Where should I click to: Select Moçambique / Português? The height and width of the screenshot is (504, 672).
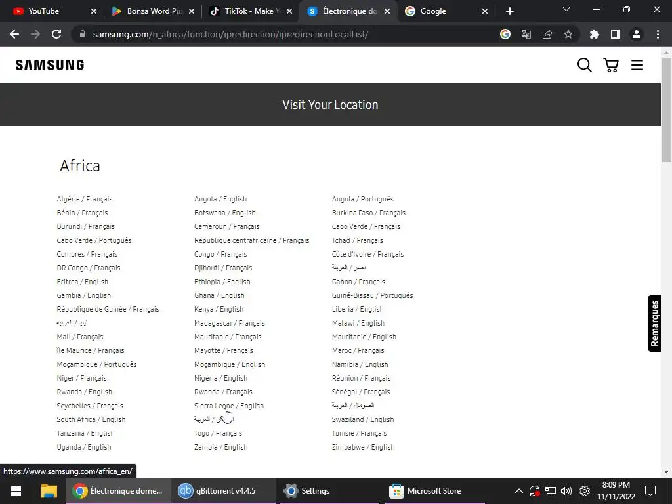(96, 364)
